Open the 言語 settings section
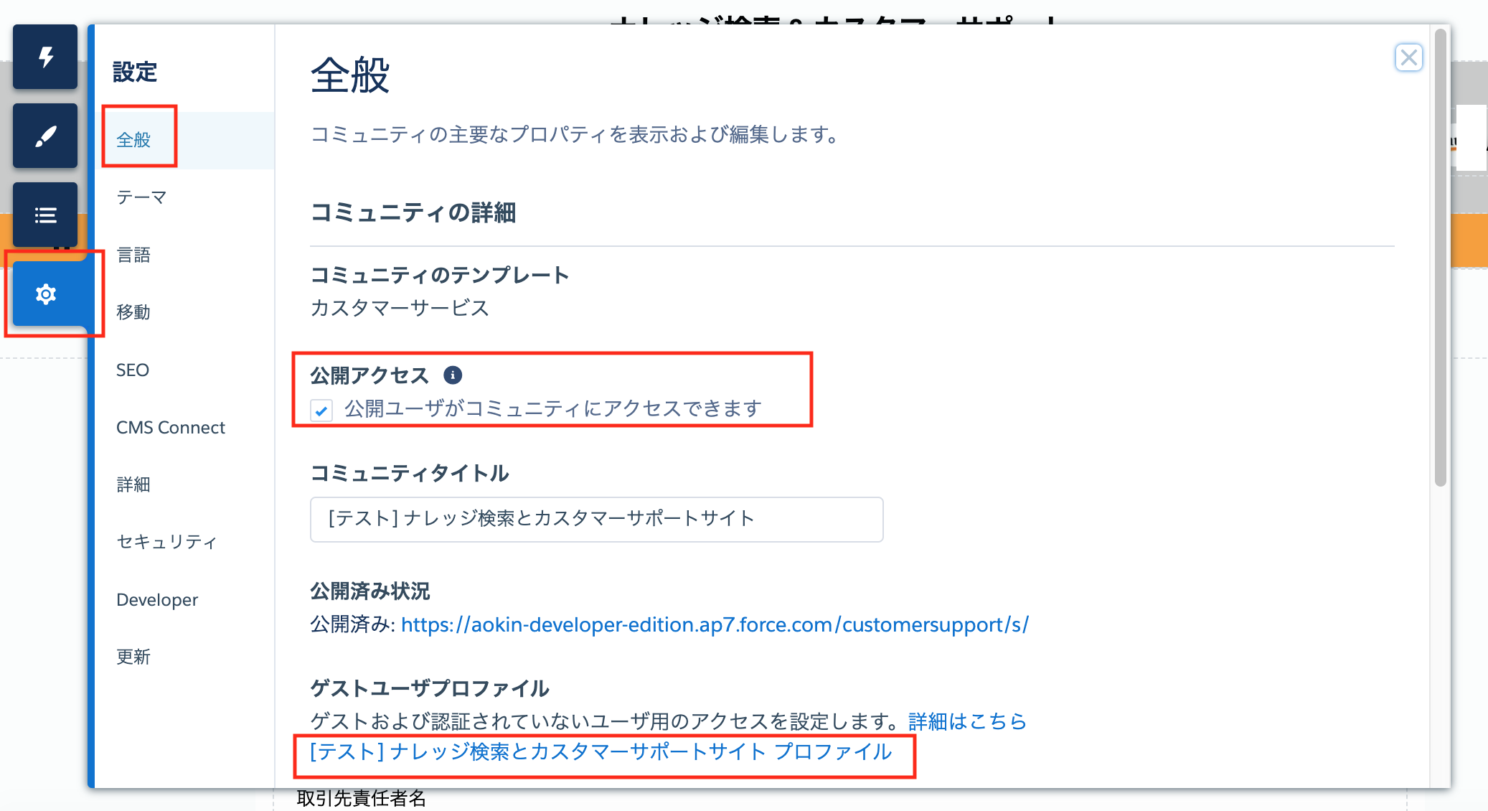Viewport: 1488px width, 811px height. [133, 255]
